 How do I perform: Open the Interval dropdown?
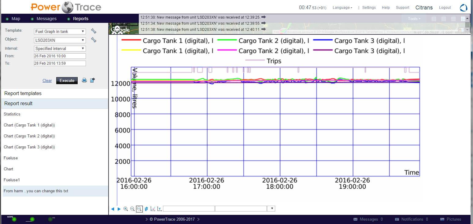click(60, 48)
